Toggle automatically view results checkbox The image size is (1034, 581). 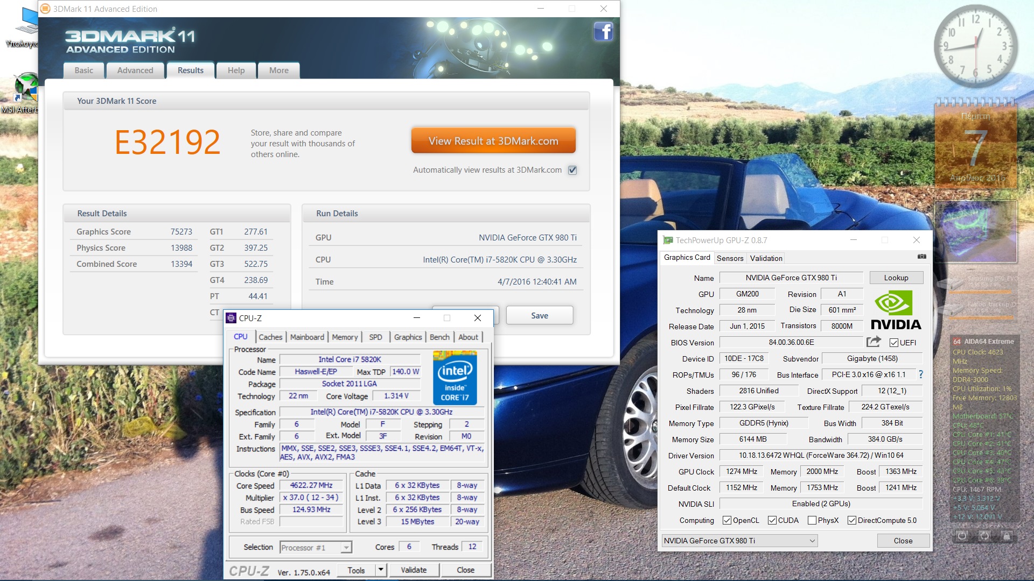tap(572, 170)
